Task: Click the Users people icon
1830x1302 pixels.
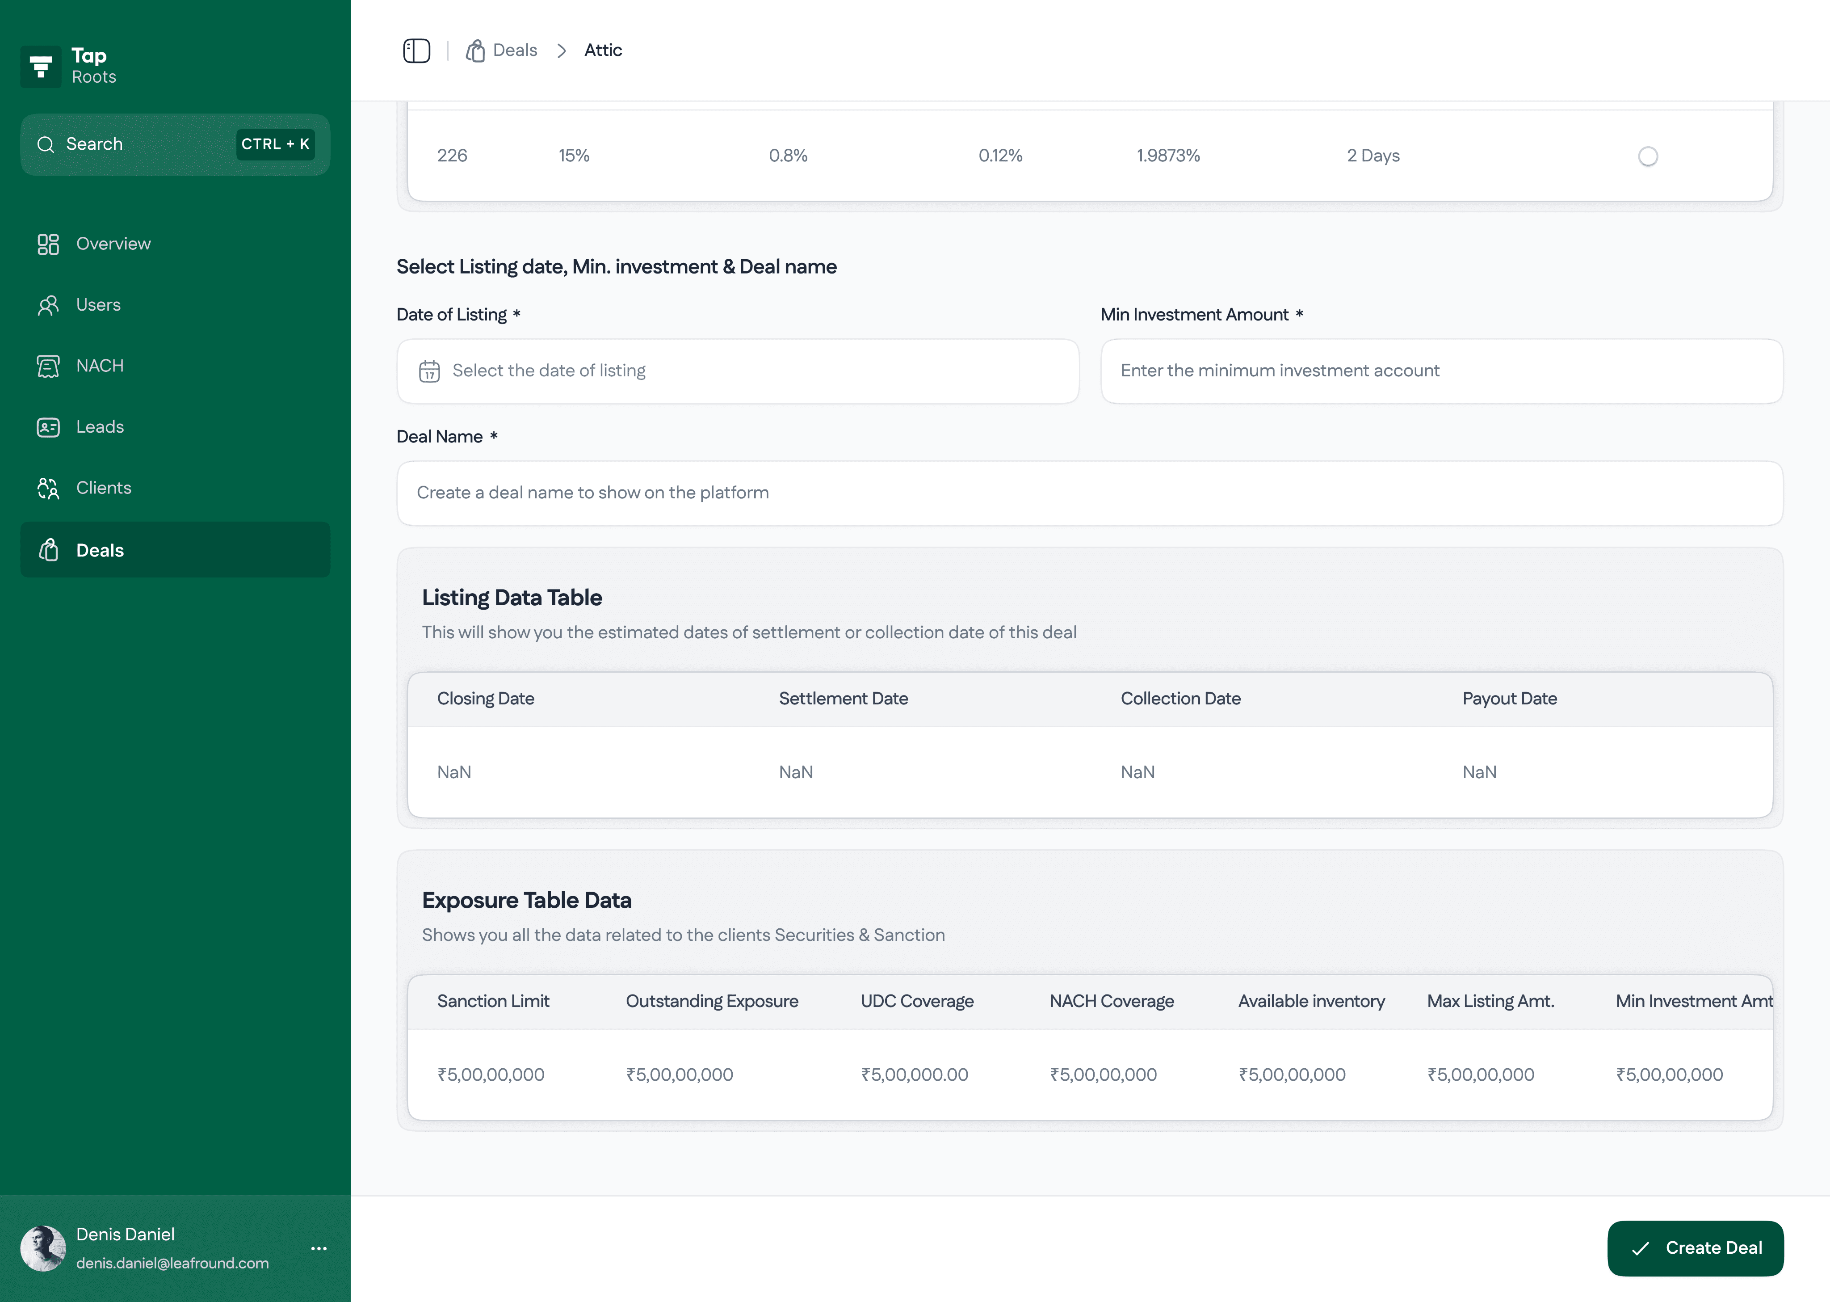Action: click(48, 305)
